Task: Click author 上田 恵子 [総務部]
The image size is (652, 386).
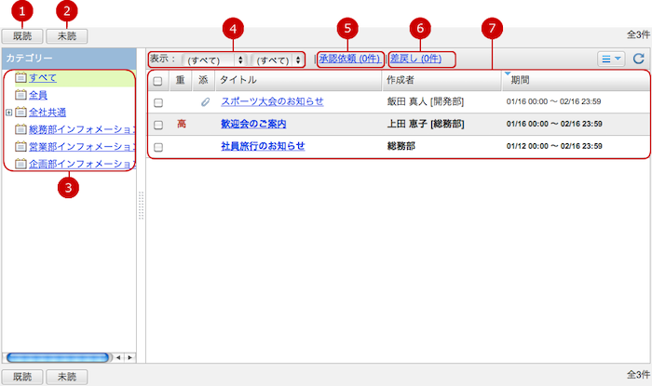Action: pyautogui.click(x=426, y=124)
